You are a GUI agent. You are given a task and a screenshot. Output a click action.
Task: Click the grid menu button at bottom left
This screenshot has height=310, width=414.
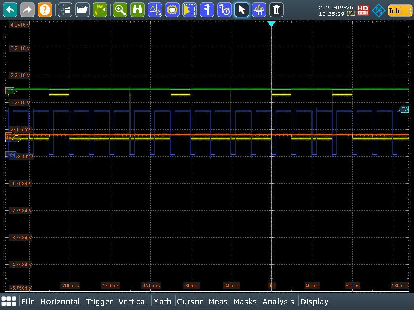[x=9, y=302]
